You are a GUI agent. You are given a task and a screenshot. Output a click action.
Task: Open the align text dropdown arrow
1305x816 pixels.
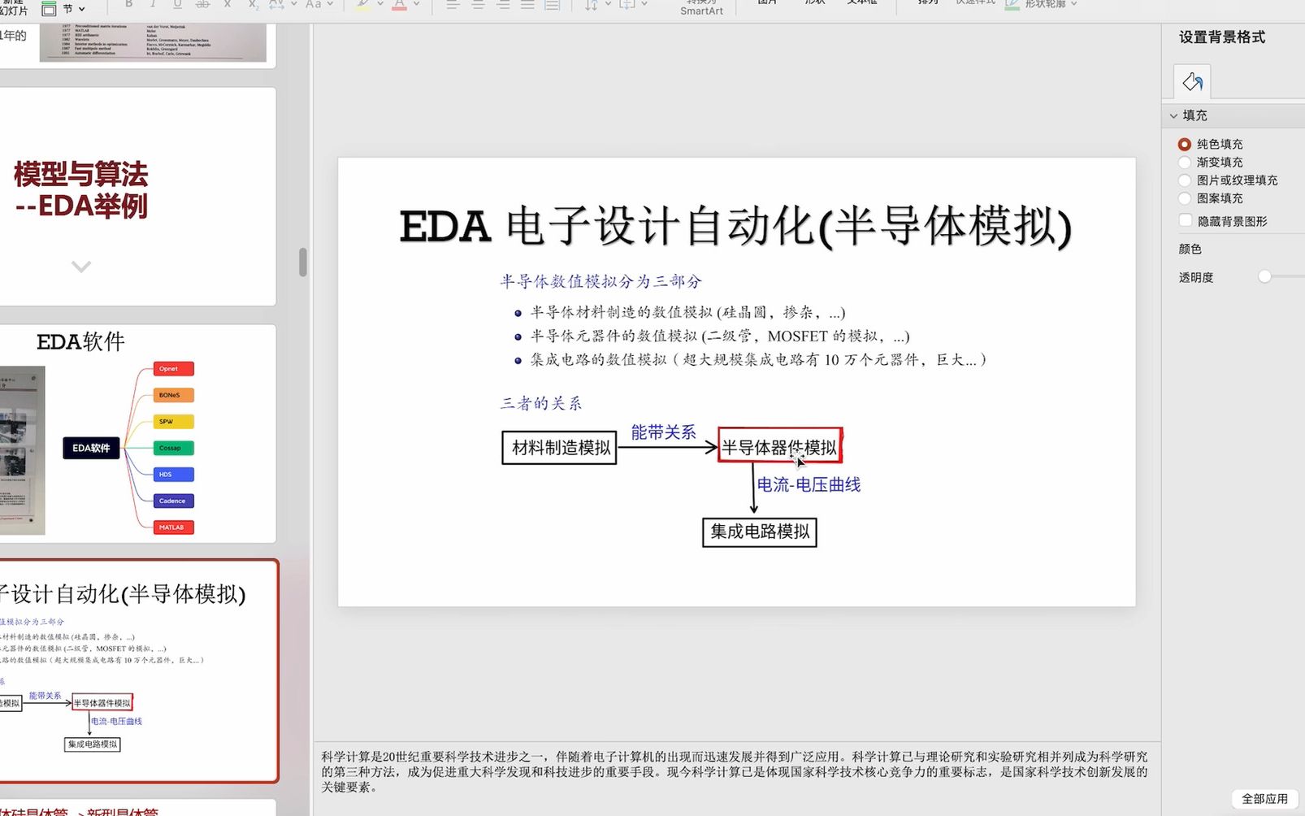[644, 4]
